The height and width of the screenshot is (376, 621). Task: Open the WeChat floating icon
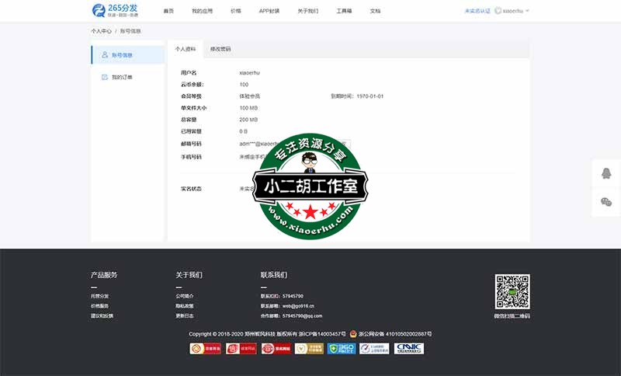coord(606,202)
